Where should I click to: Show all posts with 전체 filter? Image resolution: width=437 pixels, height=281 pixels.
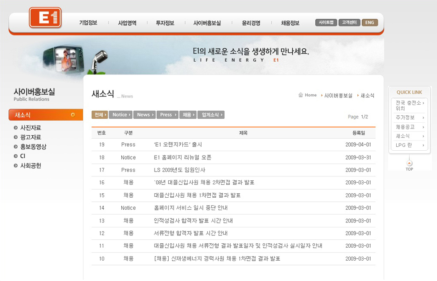click(100, 115)
